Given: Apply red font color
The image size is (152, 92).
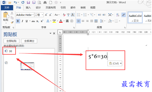Looking at the screenshot, I should pyautogui.click(x=61, y=21).
